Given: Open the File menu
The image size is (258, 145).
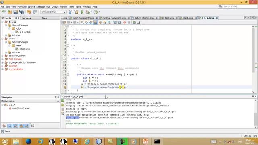Looking at the screenshot, I should click(2, 7).
